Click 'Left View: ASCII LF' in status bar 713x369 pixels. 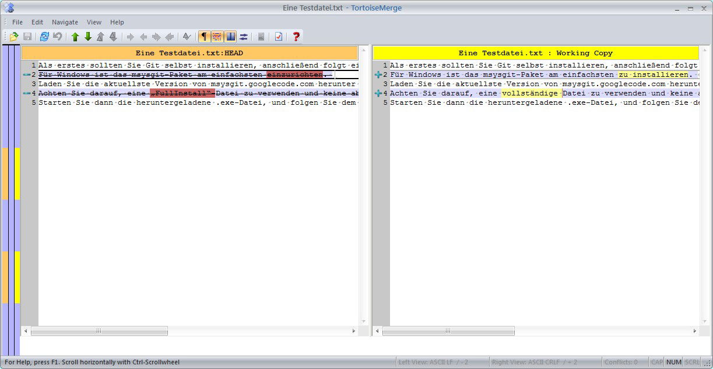tap(434, 362)
